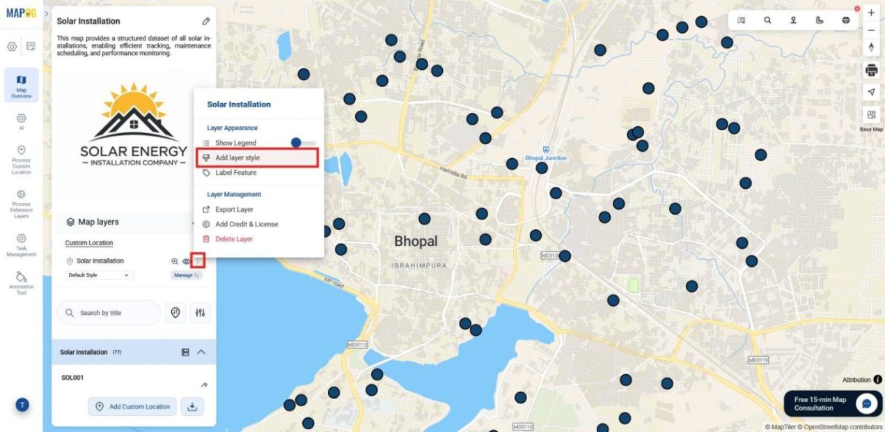Select Add layer style from the menu

click(x=240, y=157)
